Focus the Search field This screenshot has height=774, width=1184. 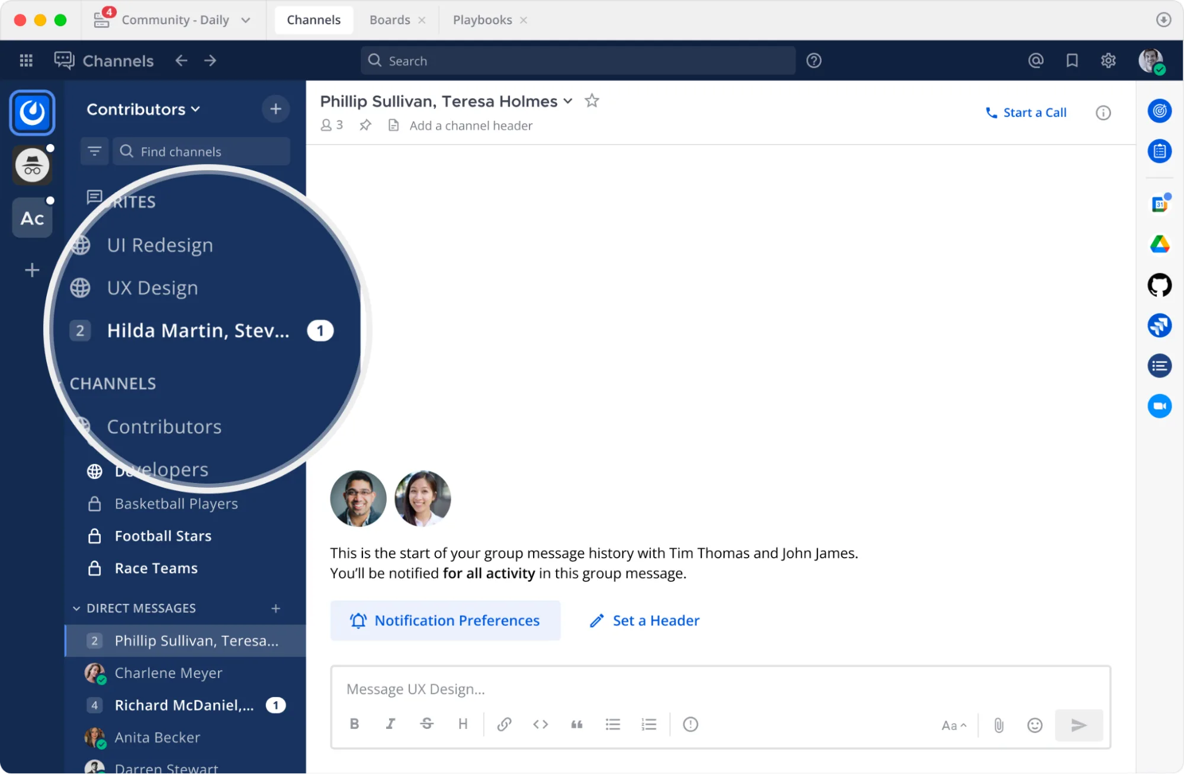[x=577, y=60]
